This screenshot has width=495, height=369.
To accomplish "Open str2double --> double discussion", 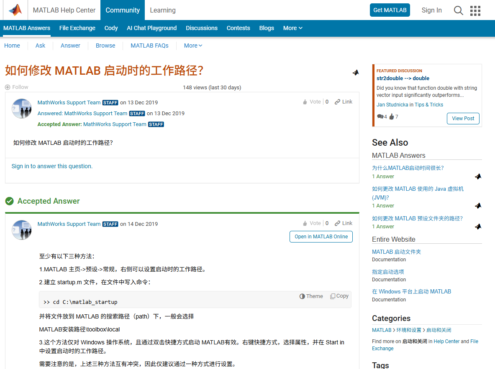I will pos(403,78).
